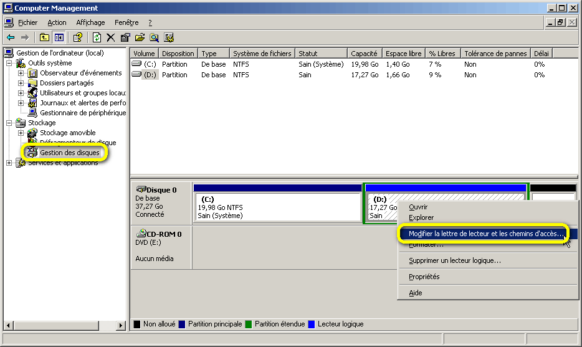Image resolution: width=582 pixels, height=347 pixels.
Task: Sort by the Disposition column header
Action: [178, 54]
